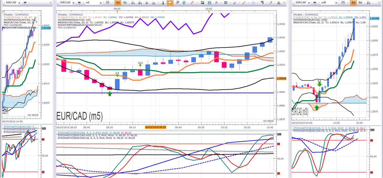Click the NO NEWS label in the m5 chart
This screenshot has width=383, height=178.
(268, 121)
